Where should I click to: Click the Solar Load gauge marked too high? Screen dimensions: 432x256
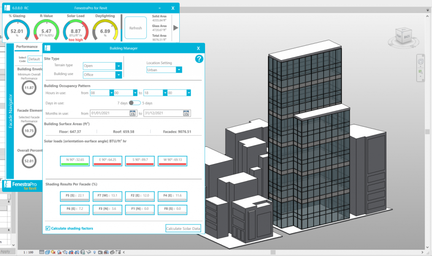pos(76,30)
